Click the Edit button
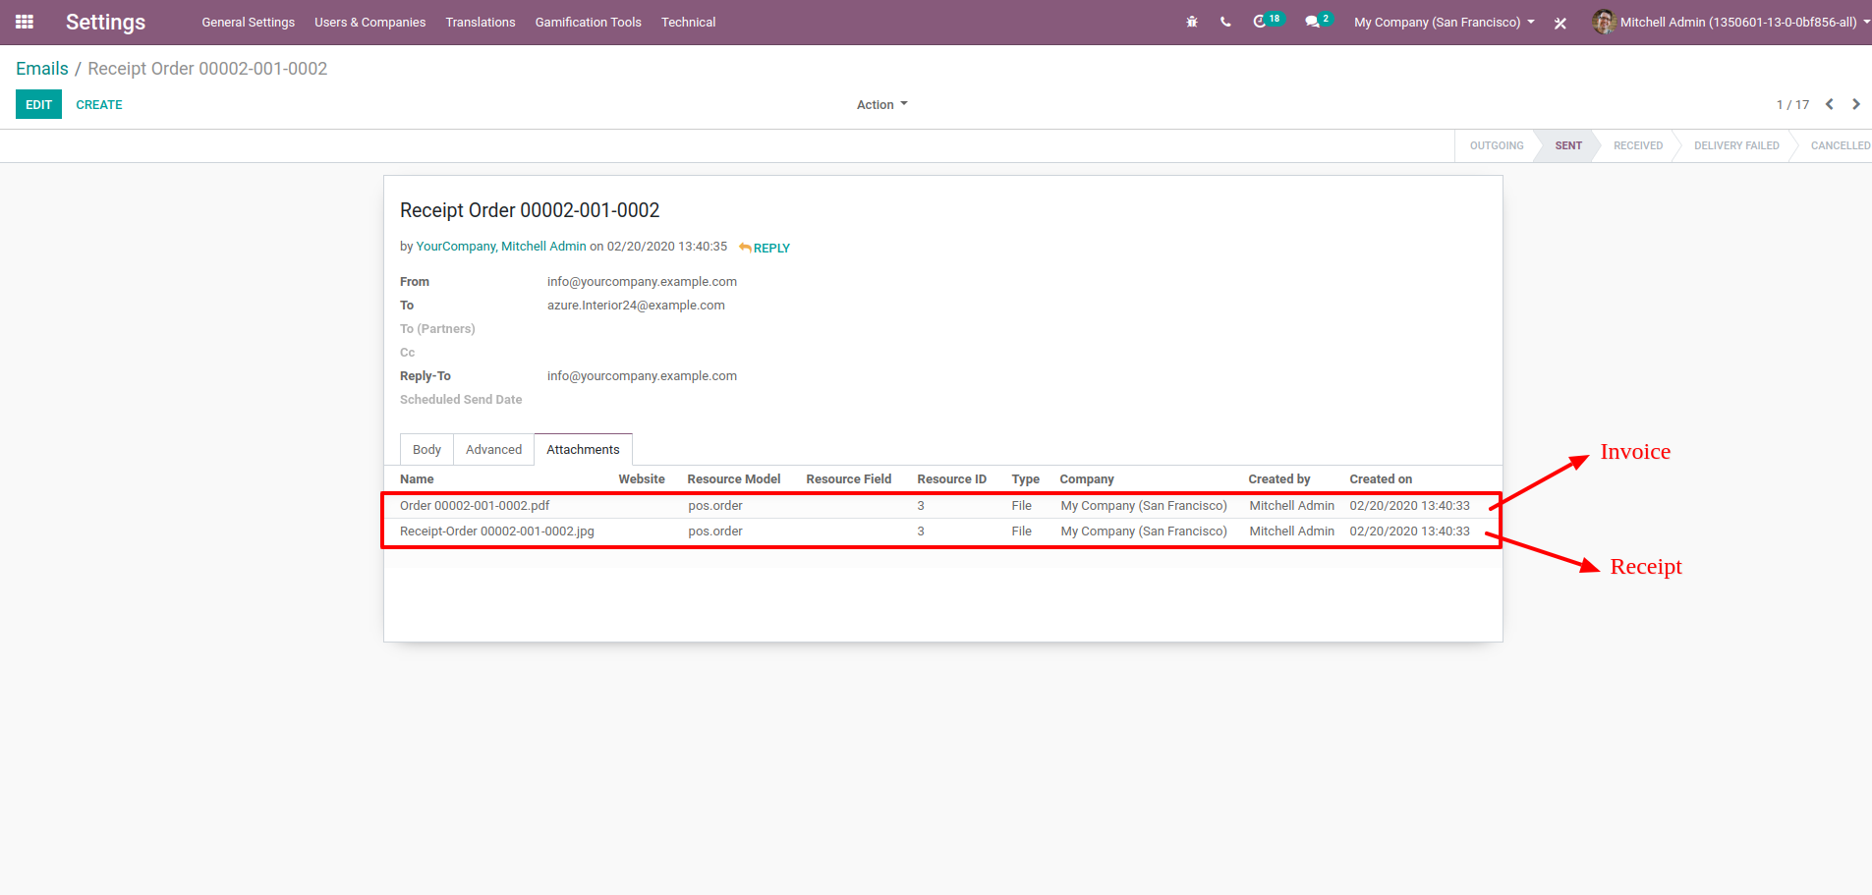The image size is (1872, 895). 38,104
